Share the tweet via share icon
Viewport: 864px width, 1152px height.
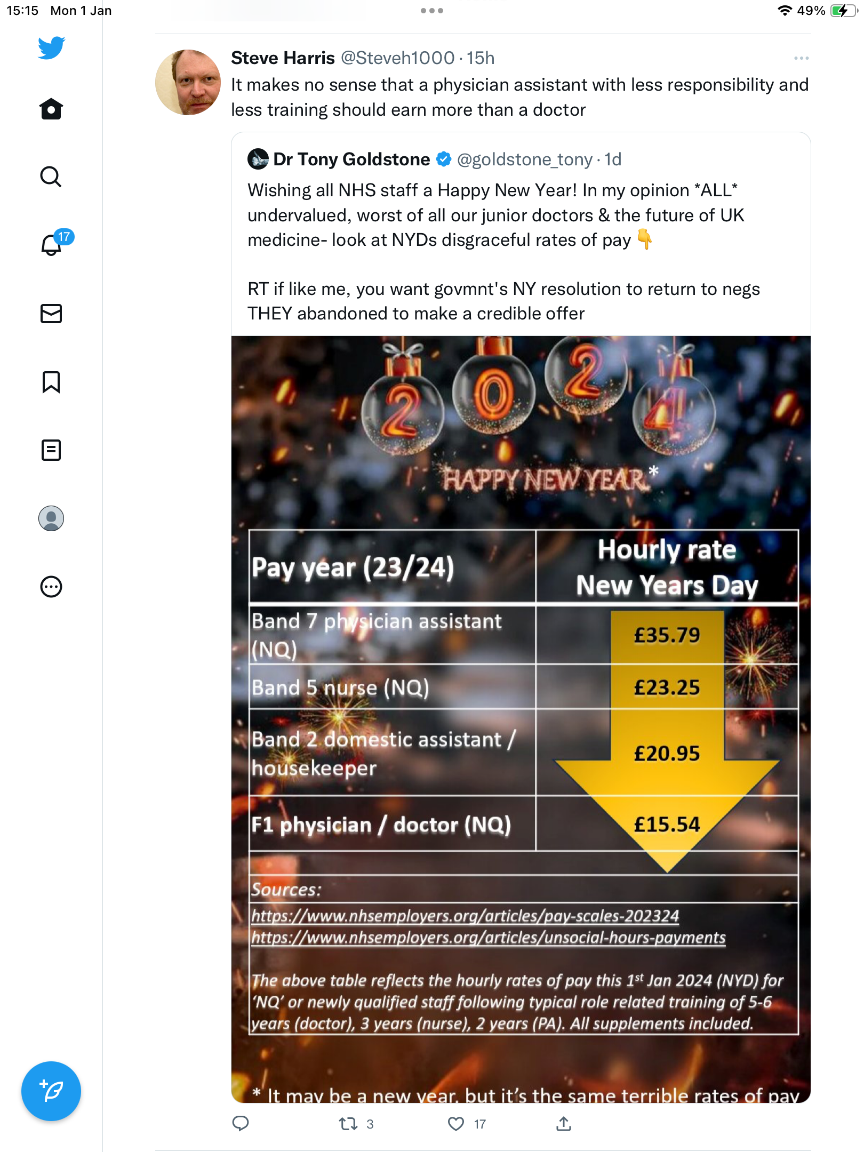click(564, 1124)
